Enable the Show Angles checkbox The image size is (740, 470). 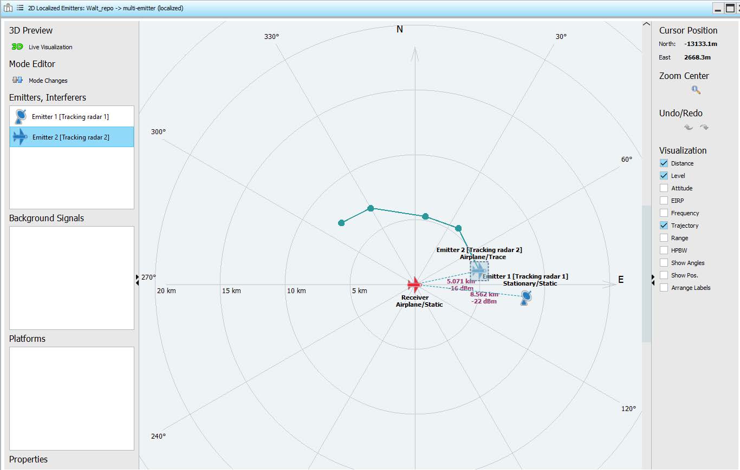tap(664, 263)
